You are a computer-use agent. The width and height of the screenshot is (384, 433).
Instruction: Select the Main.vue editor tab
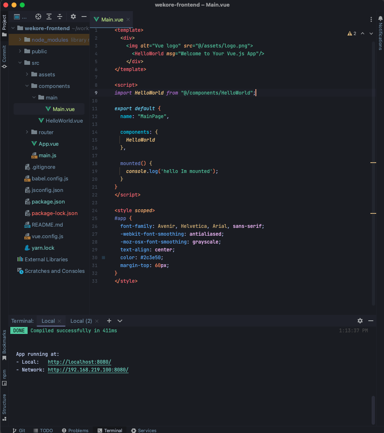point(112,19)
